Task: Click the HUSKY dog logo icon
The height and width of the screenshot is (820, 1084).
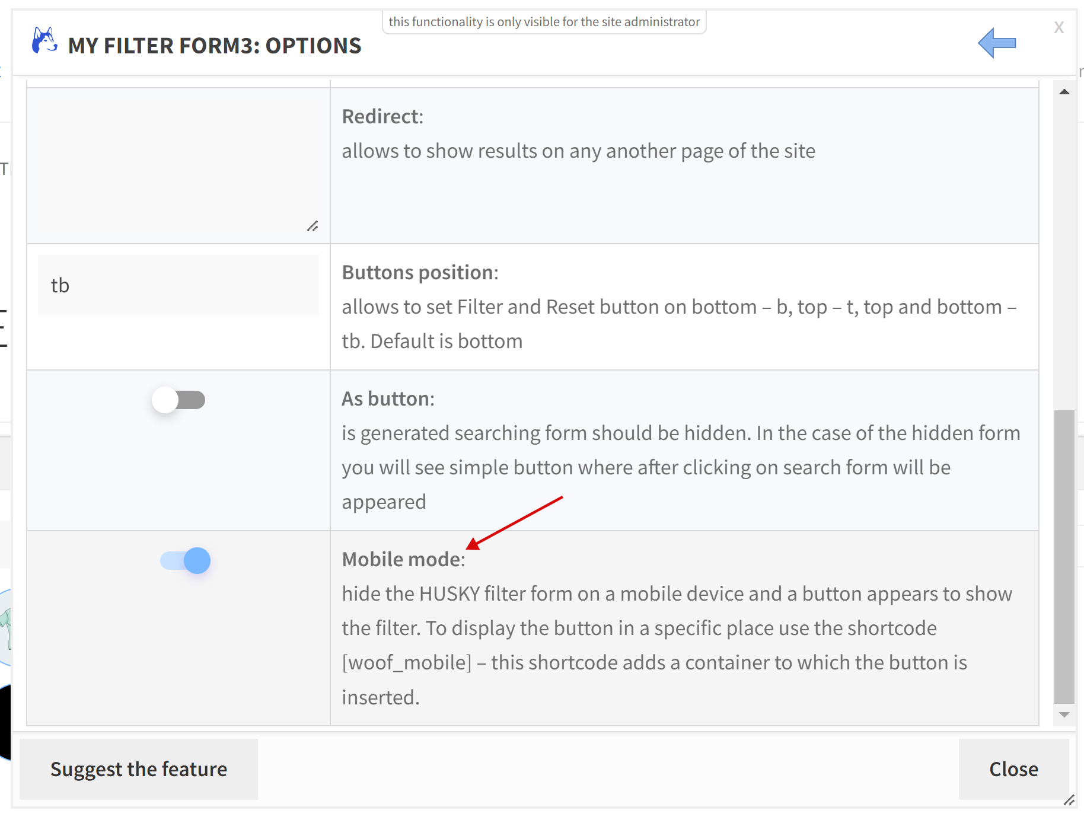Action: pyautogui.click(x=44, y=40)
